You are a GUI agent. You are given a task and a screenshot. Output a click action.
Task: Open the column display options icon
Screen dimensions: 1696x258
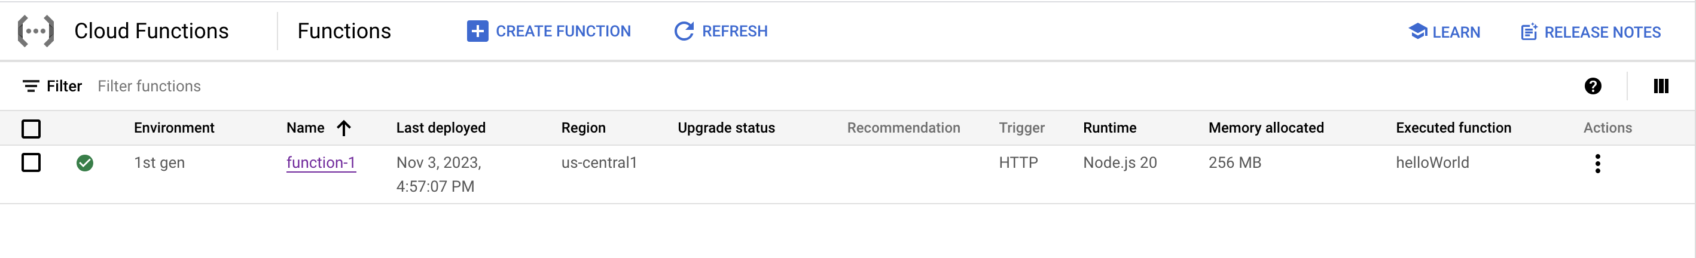pos(1661,86)
